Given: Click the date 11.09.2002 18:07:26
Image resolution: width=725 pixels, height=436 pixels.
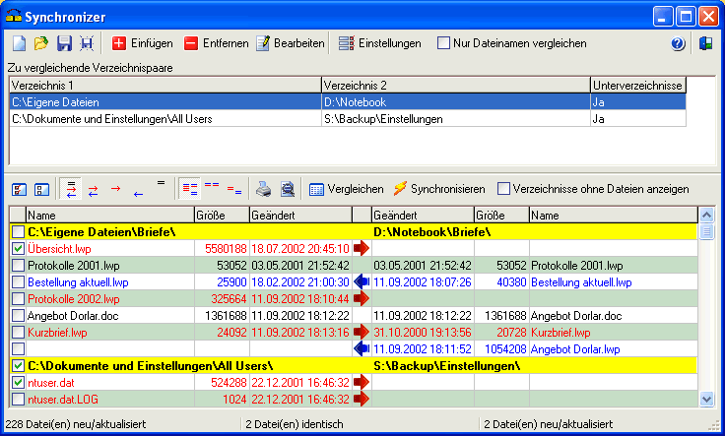Looking at the screenshot, I should coord(423,282).
